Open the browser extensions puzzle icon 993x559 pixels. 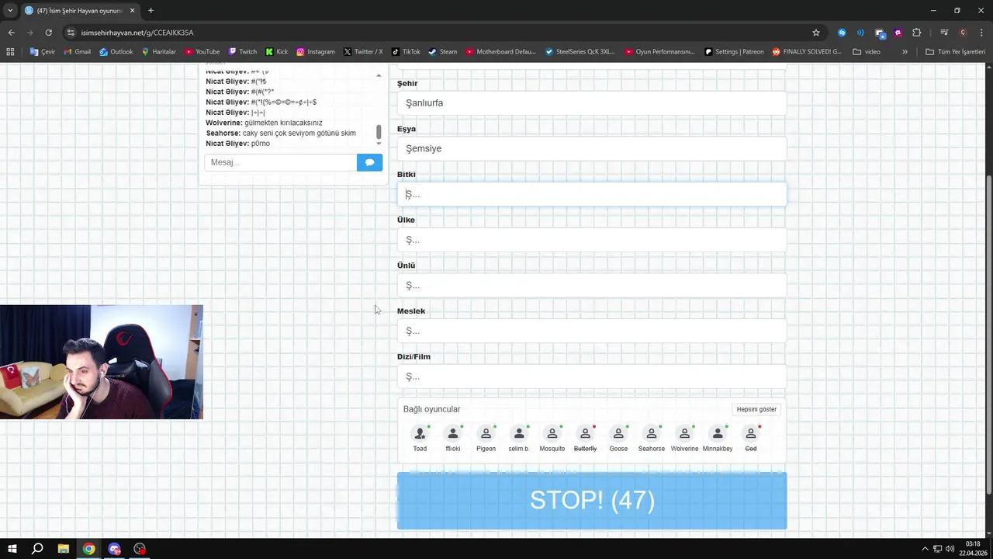tap(917, 33)
